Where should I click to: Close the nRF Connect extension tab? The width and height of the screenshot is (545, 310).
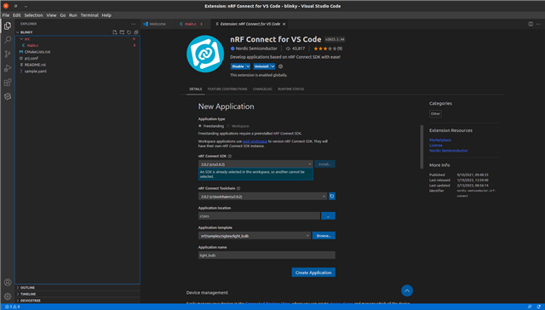[284, 24]
